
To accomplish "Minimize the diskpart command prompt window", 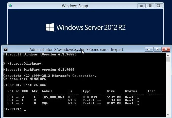I will coord(149,49).
